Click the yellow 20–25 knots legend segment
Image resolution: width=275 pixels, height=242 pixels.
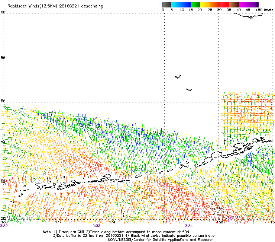[x=205, y=4]
